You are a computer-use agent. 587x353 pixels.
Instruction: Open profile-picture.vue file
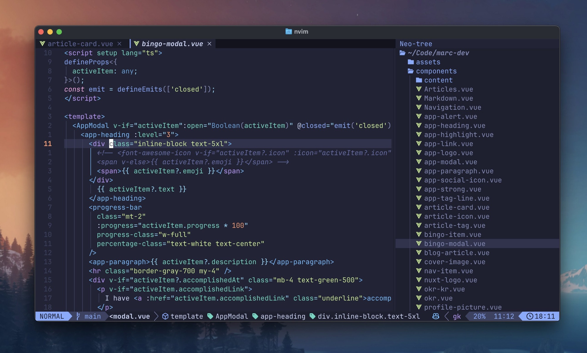tap(463, 307)
